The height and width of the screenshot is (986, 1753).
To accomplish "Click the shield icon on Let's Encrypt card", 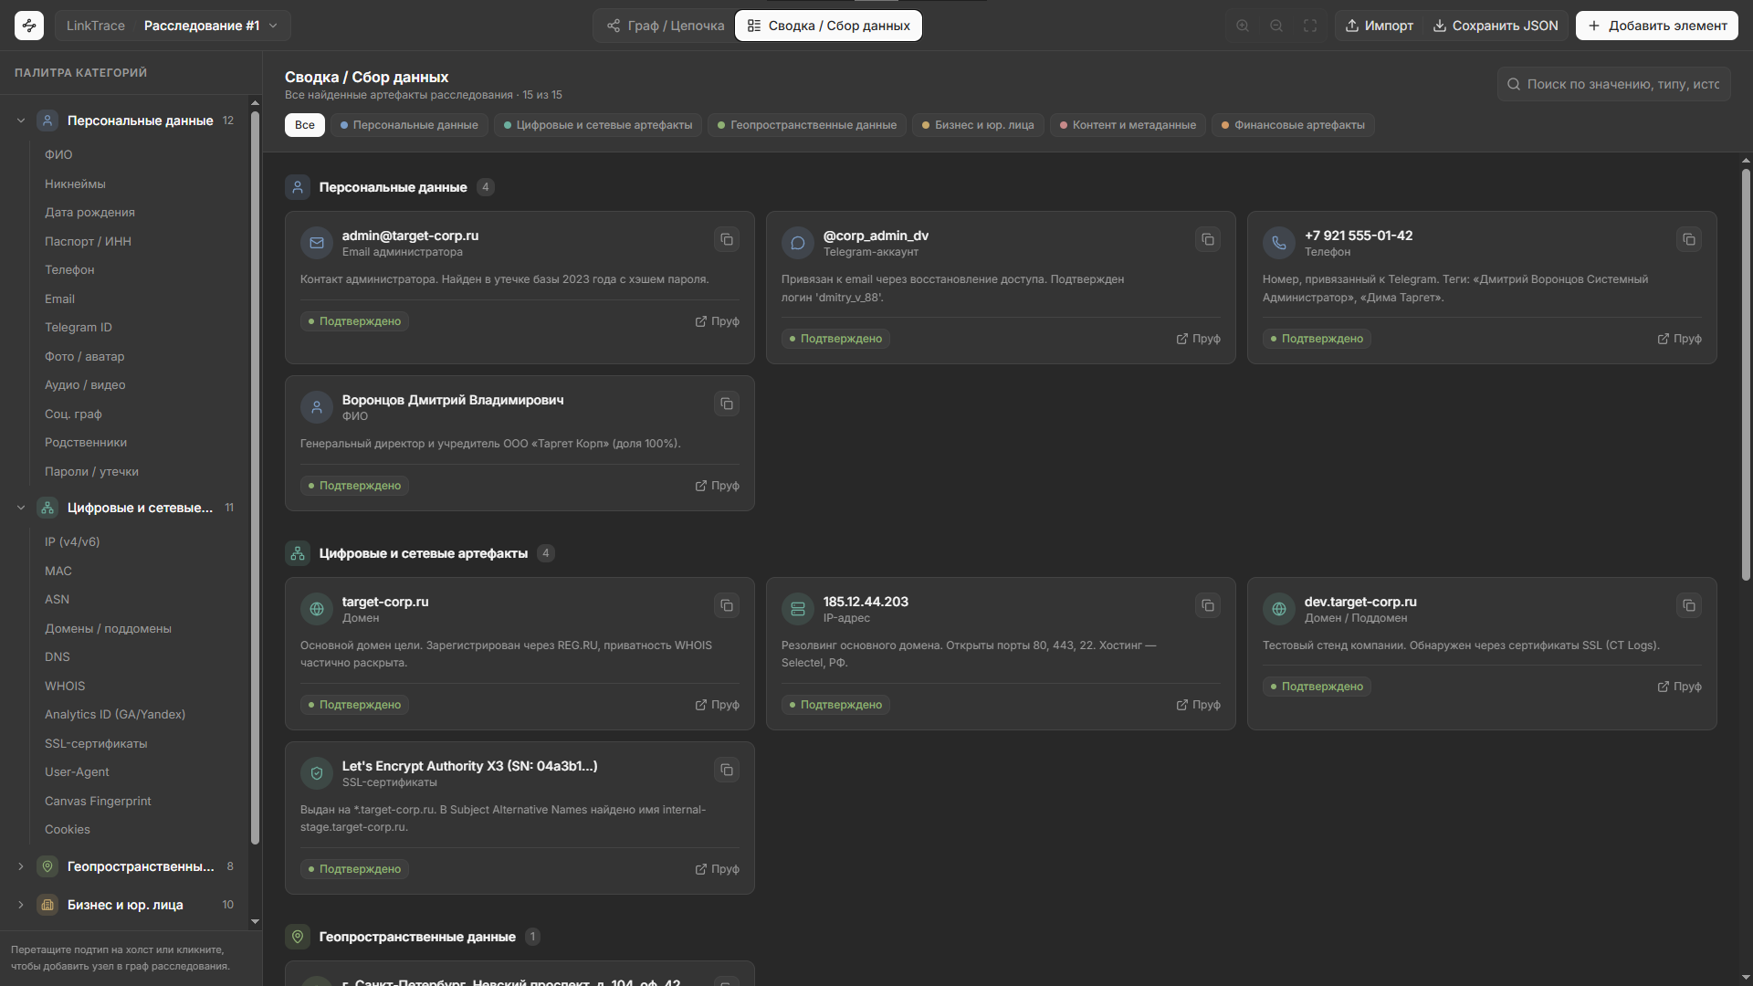I will 317,773.
